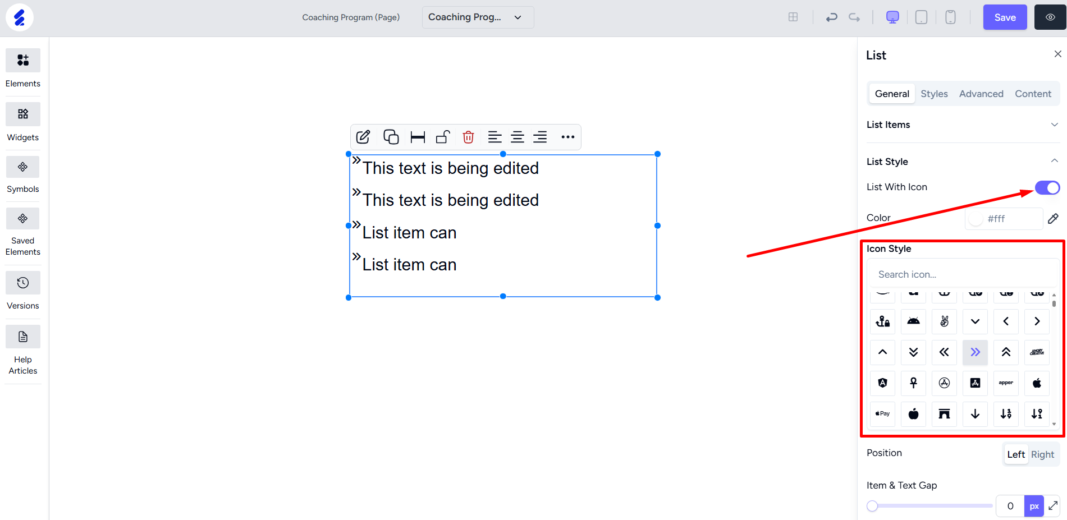The height and width of the screenshot is (520, 1067).
Task: Open more options three-dots menu
Action: tap(567, 137)
